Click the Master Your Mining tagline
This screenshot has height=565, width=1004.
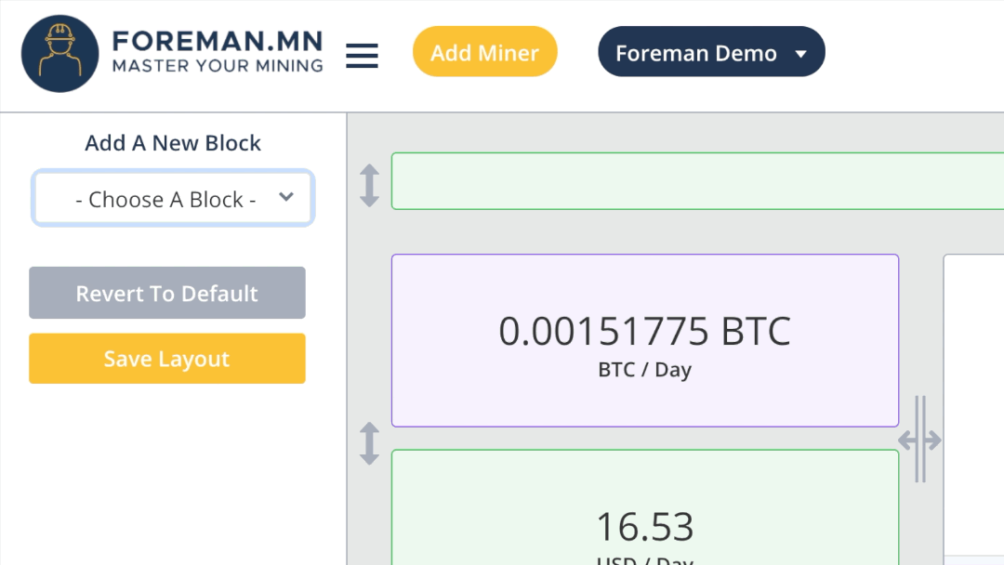click(x=218, y=66)
